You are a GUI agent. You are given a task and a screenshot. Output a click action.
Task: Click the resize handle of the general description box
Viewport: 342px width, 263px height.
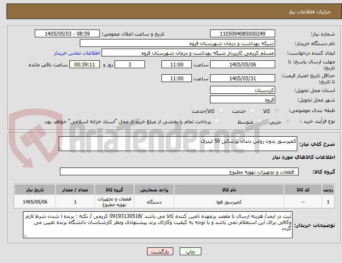point(61,149)
